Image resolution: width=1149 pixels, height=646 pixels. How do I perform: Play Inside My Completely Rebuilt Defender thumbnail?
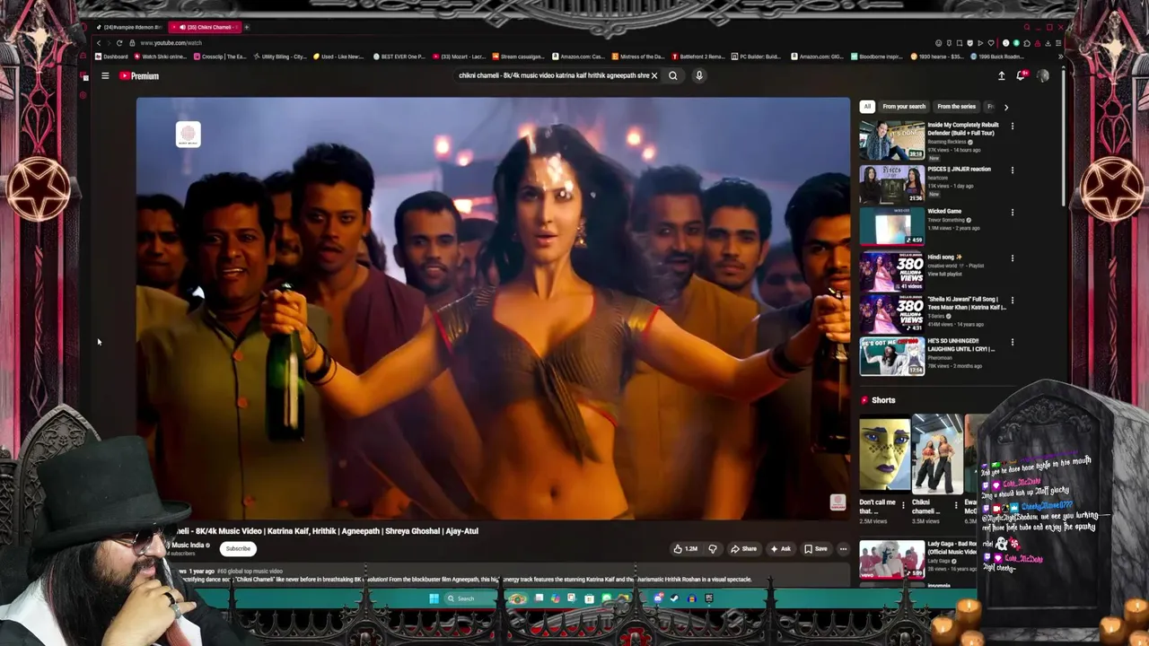coord(891,140)
